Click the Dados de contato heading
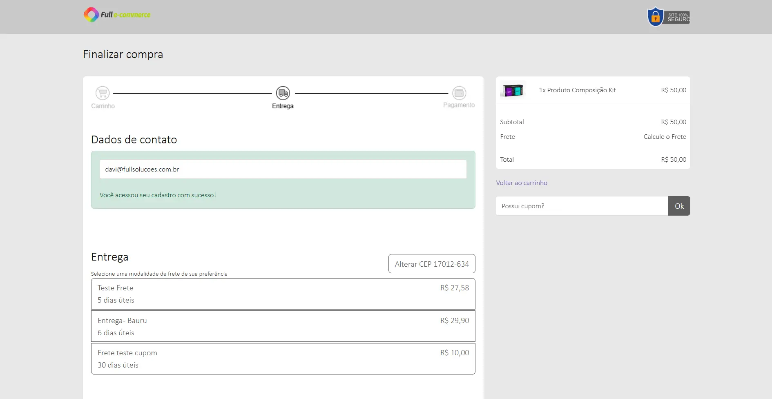 [134, 140]
